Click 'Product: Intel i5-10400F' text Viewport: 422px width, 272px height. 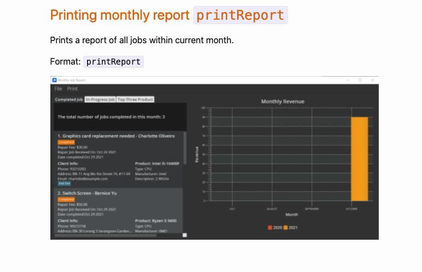(157, 164)
